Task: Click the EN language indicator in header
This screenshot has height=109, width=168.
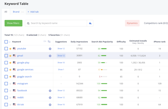Action: [x=45, y=41]
